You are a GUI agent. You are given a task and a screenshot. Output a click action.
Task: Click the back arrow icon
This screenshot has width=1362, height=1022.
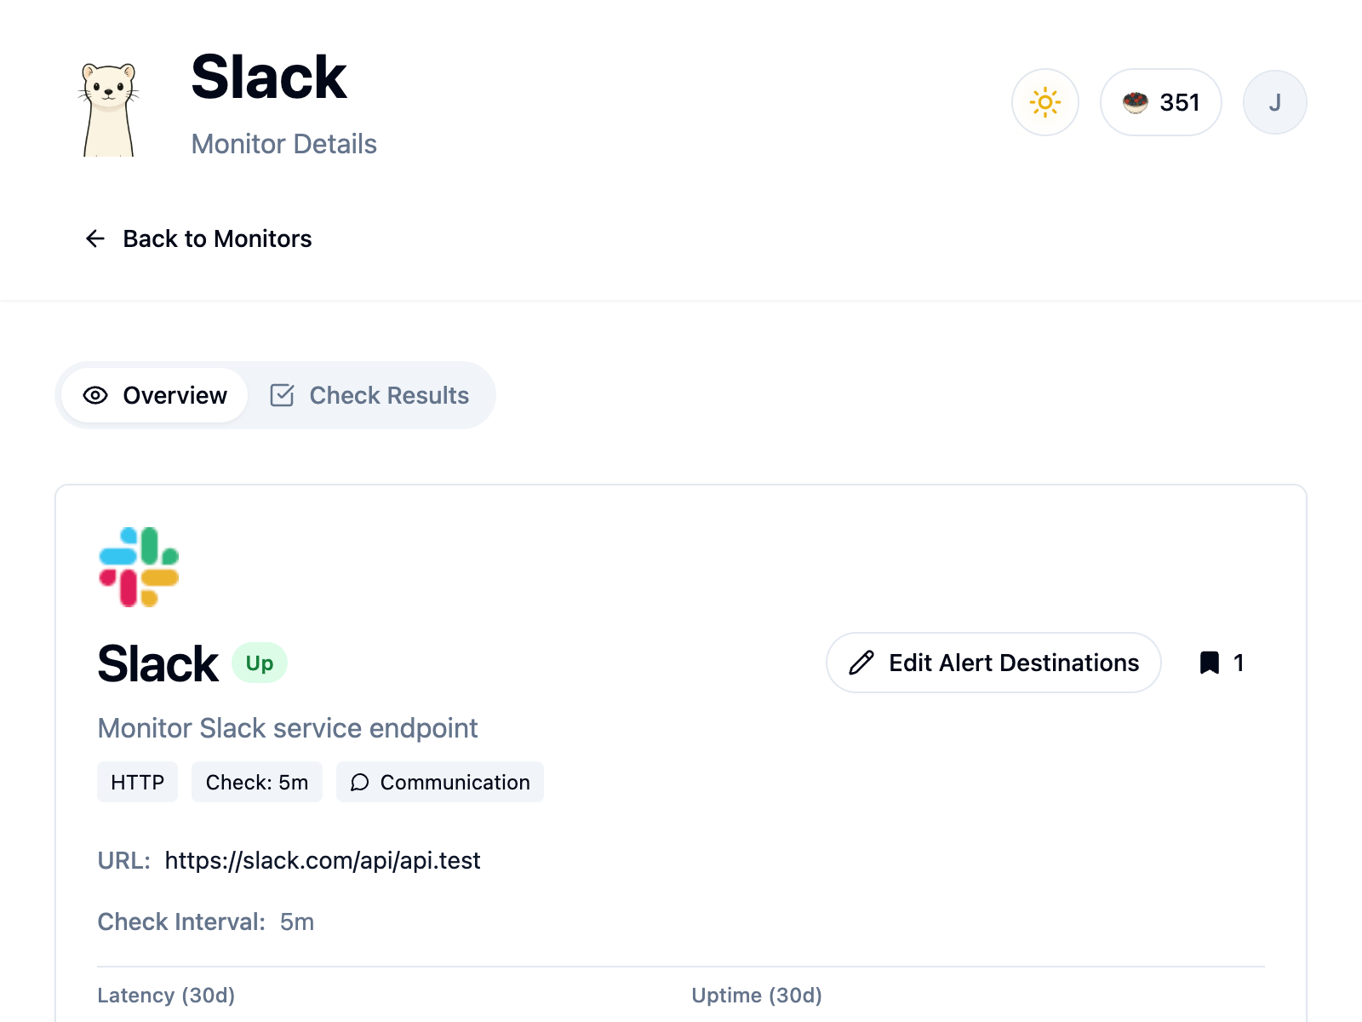[95, 238]
